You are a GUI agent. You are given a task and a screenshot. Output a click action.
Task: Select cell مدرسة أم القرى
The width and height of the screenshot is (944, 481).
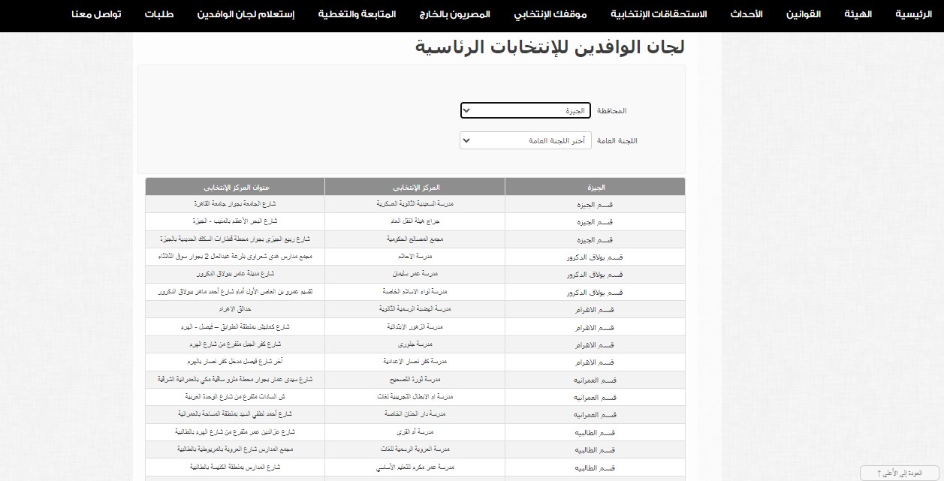click(x=415, y=432)
